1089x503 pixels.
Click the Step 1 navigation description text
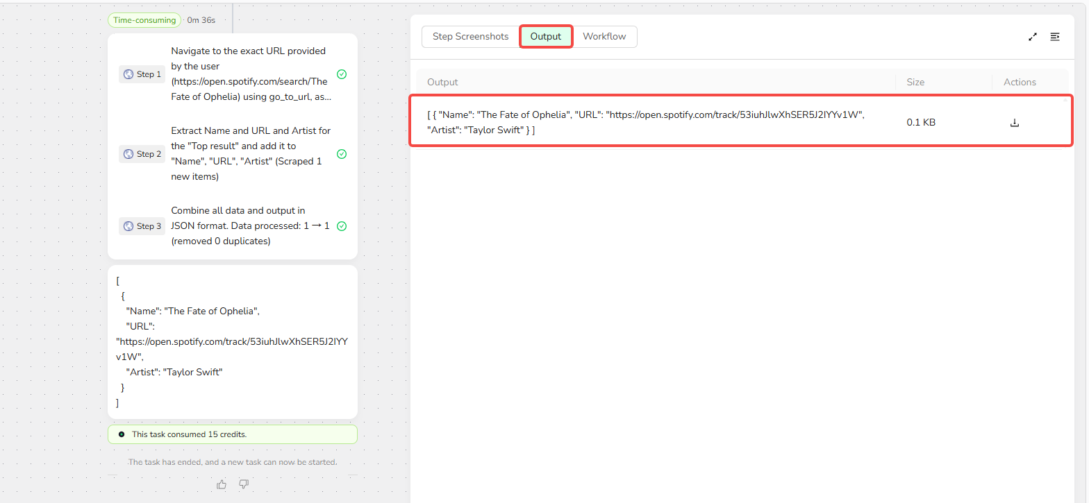[250, 74]
